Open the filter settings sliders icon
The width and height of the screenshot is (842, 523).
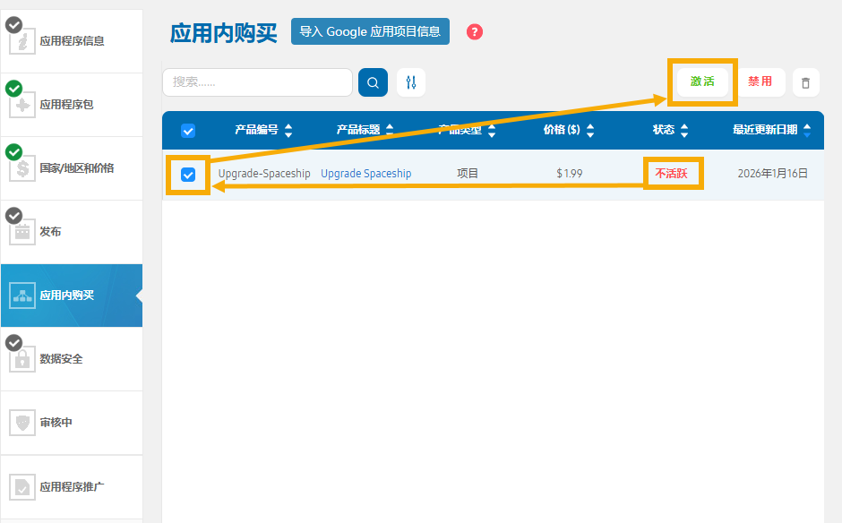[411, 82]
